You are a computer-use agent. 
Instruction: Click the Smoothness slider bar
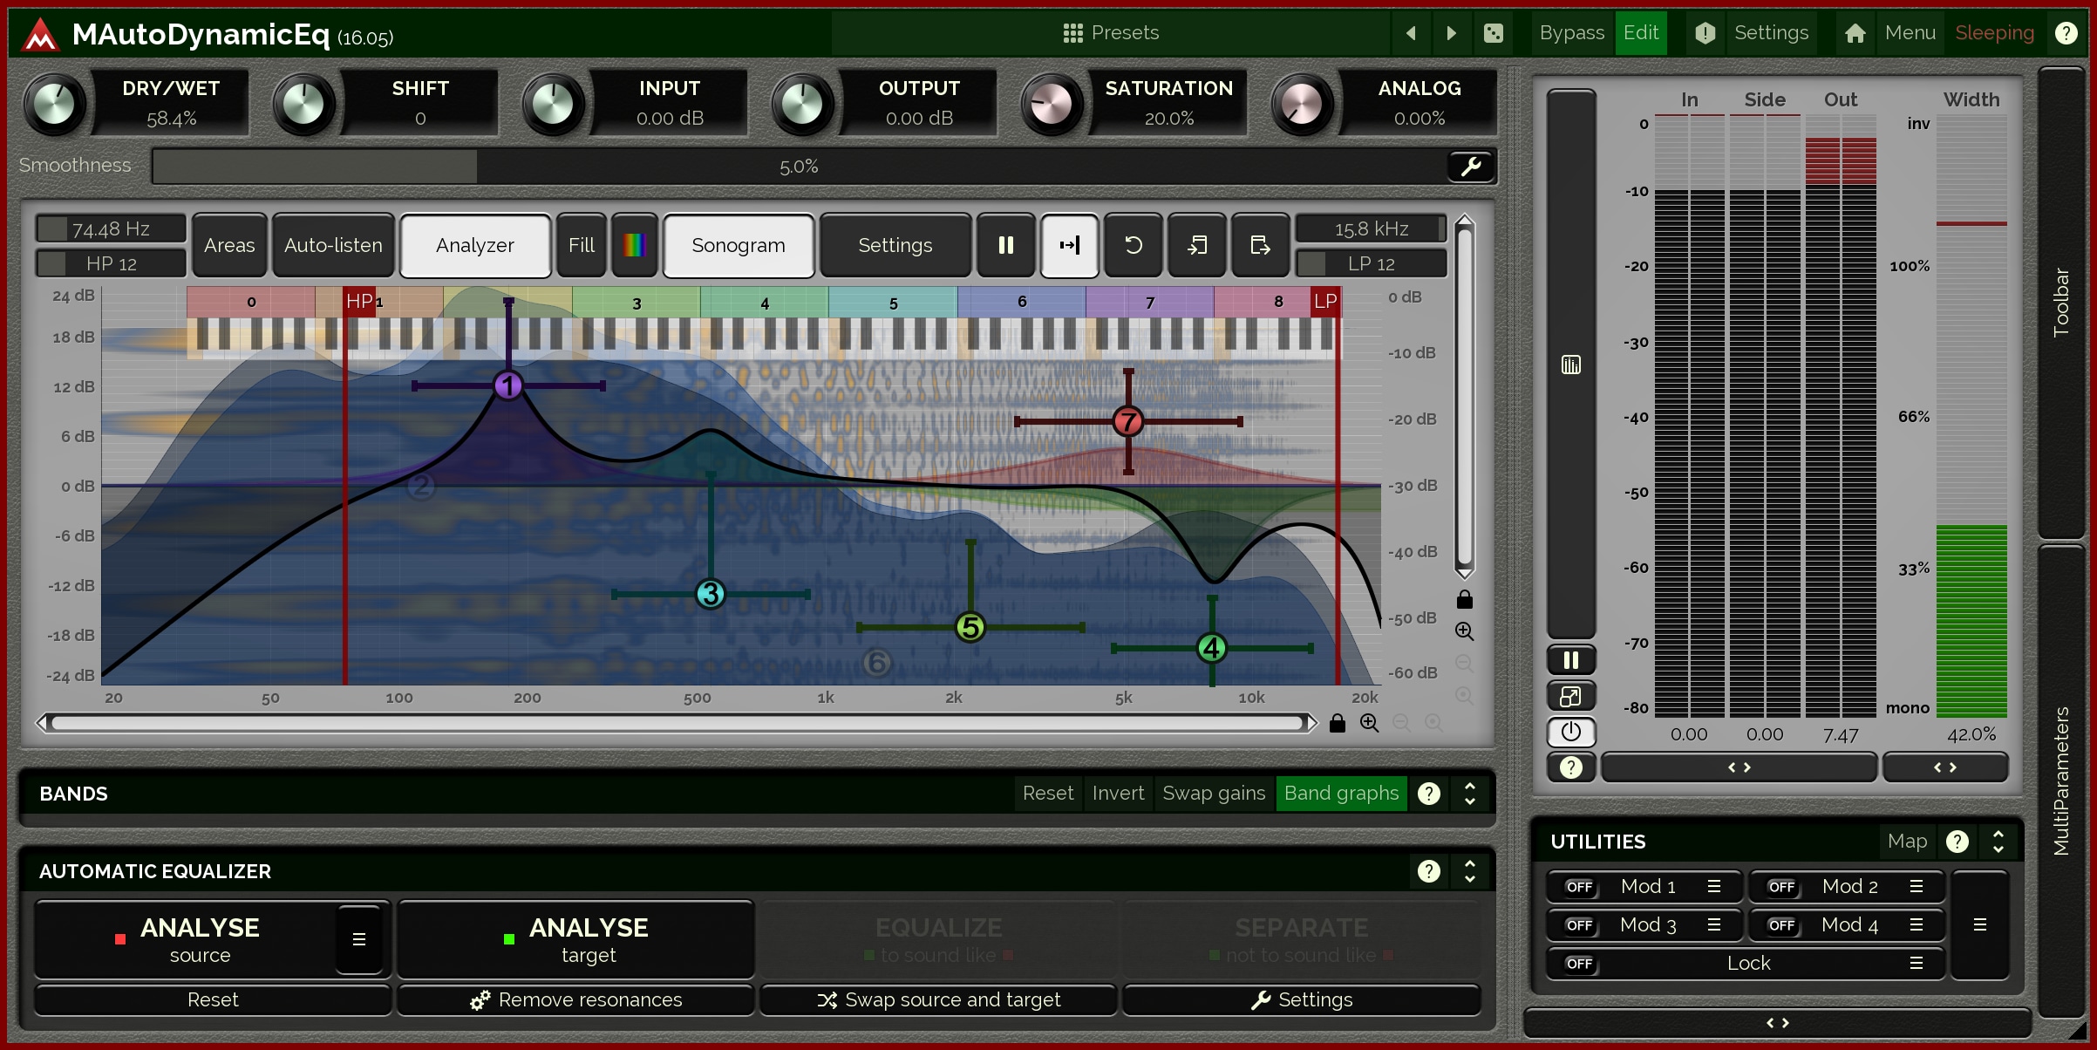tap(799, 166)
